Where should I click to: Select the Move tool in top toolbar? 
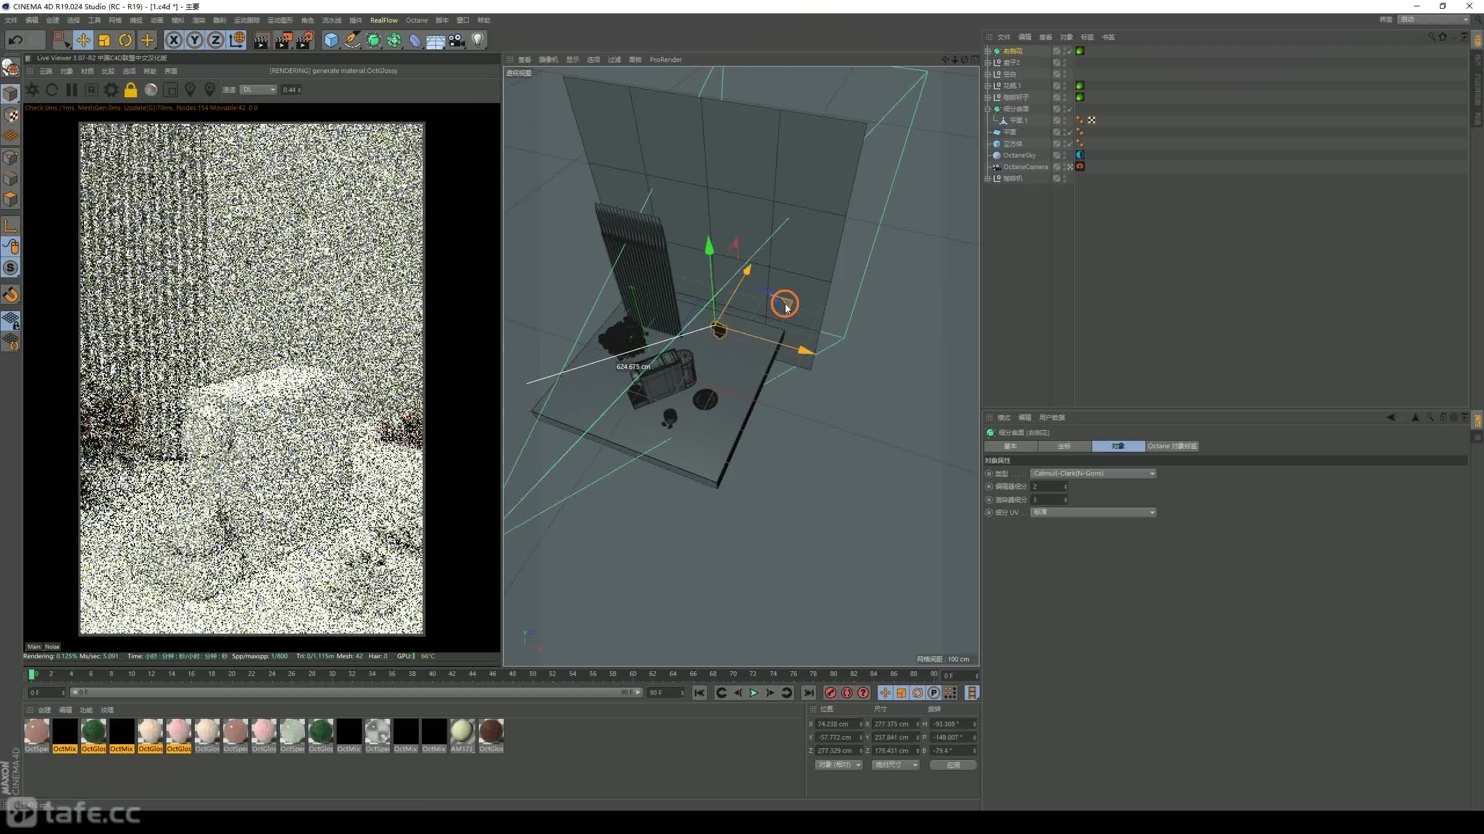[83, 40]
